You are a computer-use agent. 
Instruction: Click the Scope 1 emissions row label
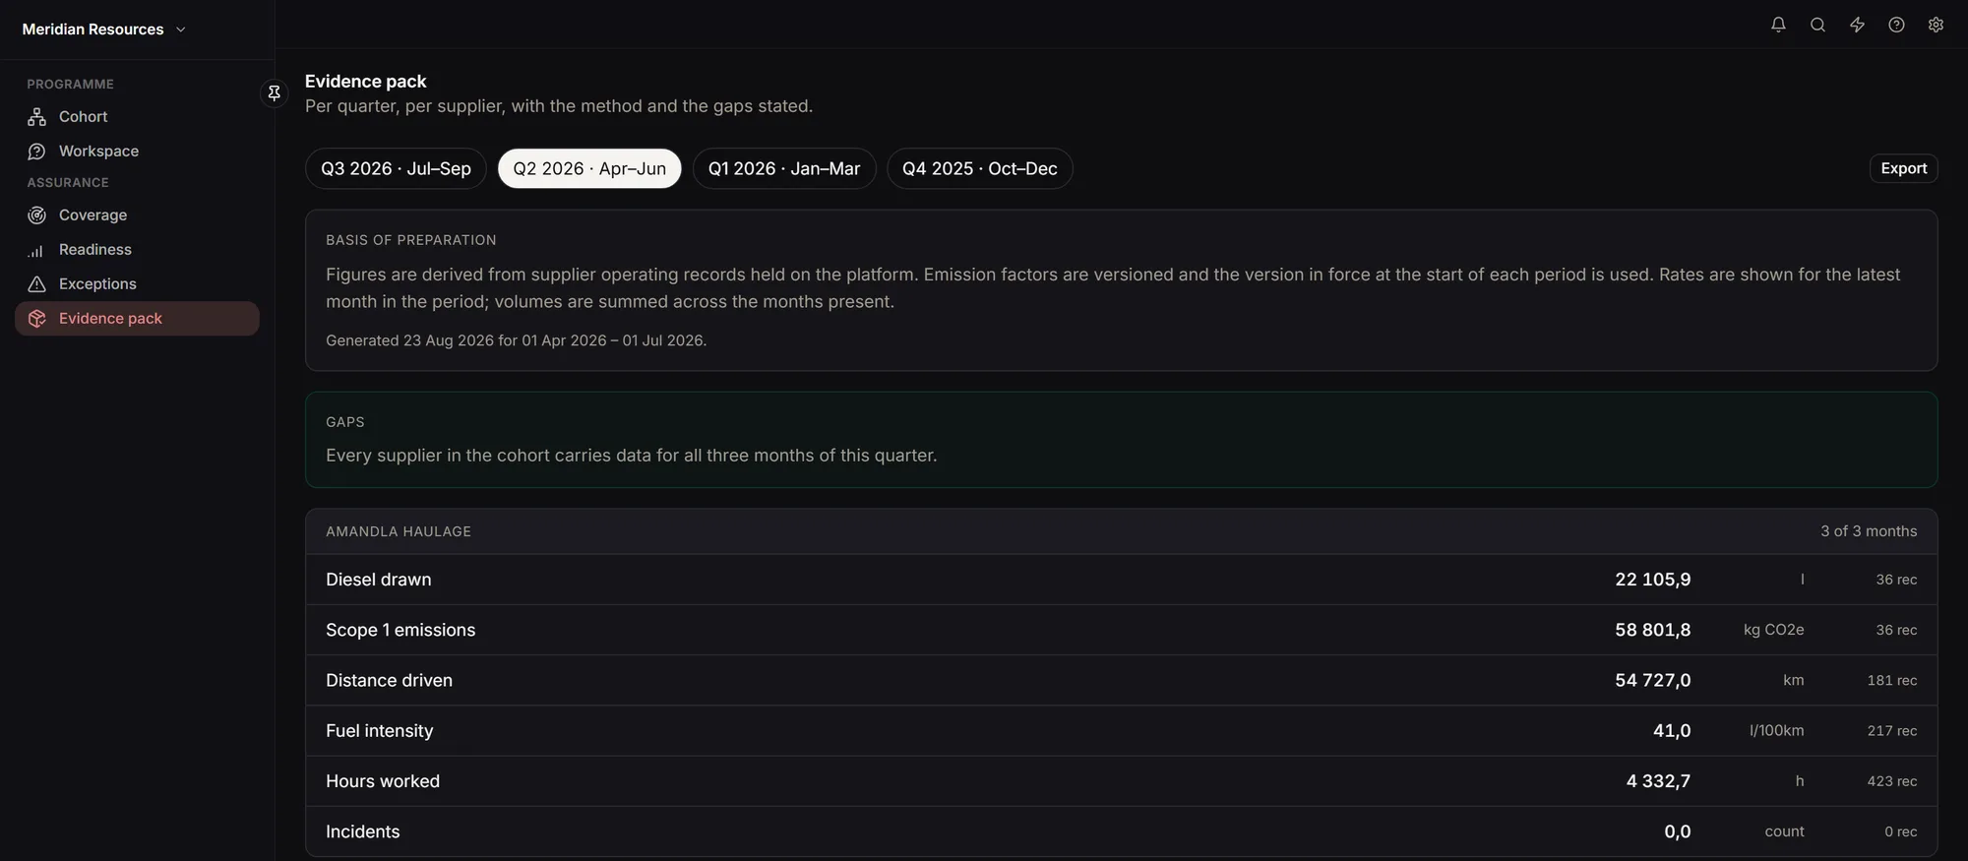tap(400, 630)
